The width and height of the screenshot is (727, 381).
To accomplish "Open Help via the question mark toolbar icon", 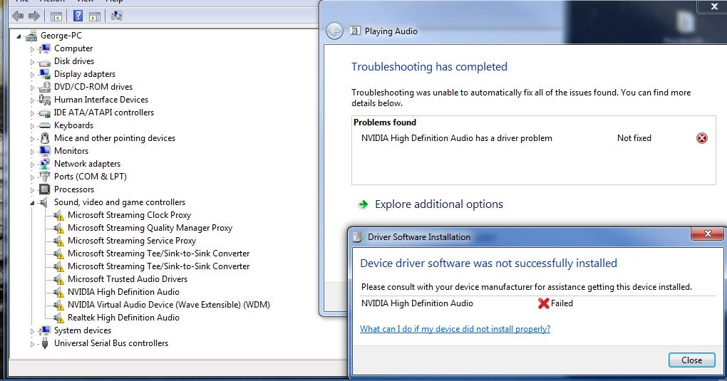I will click(x=78, y=16).
